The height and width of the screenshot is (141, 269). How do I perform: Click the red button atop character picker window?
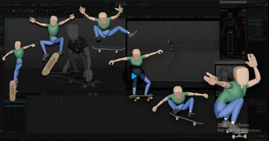coord(223,10)
